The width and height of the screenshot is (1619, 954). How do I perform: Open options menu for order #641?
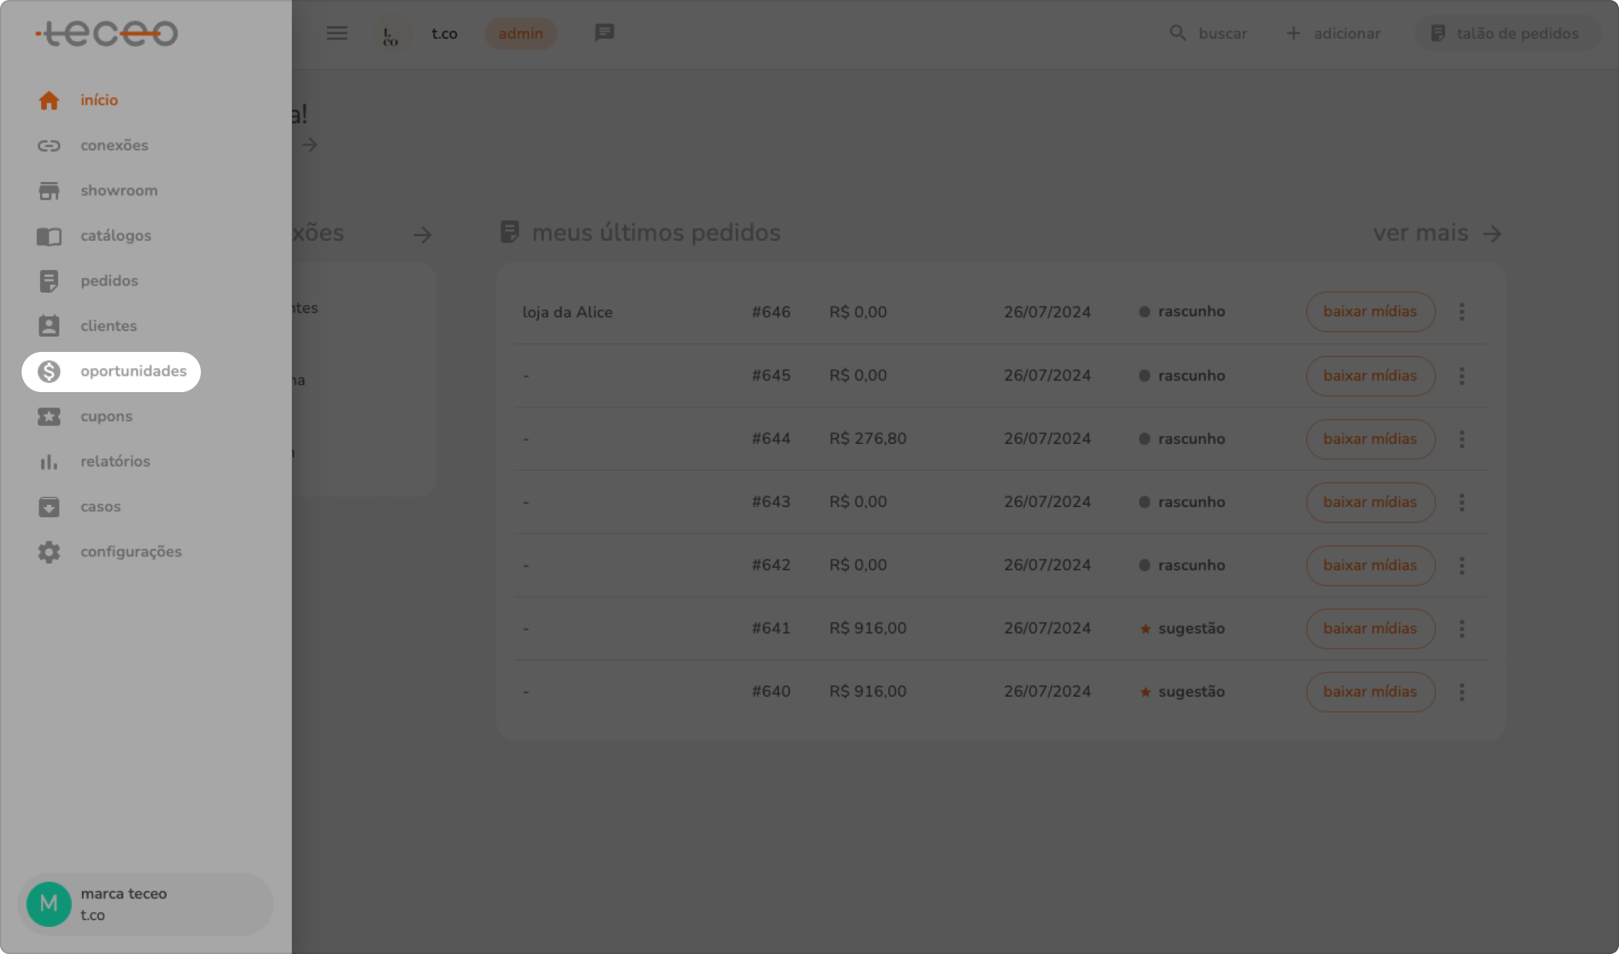click(x=1461, y=628)
